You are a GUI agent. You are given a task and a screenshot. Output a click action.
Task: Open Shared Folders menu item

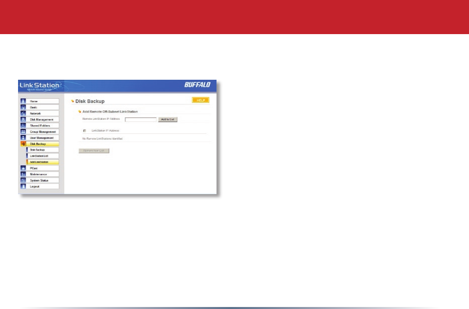click(x=43, y=125)
